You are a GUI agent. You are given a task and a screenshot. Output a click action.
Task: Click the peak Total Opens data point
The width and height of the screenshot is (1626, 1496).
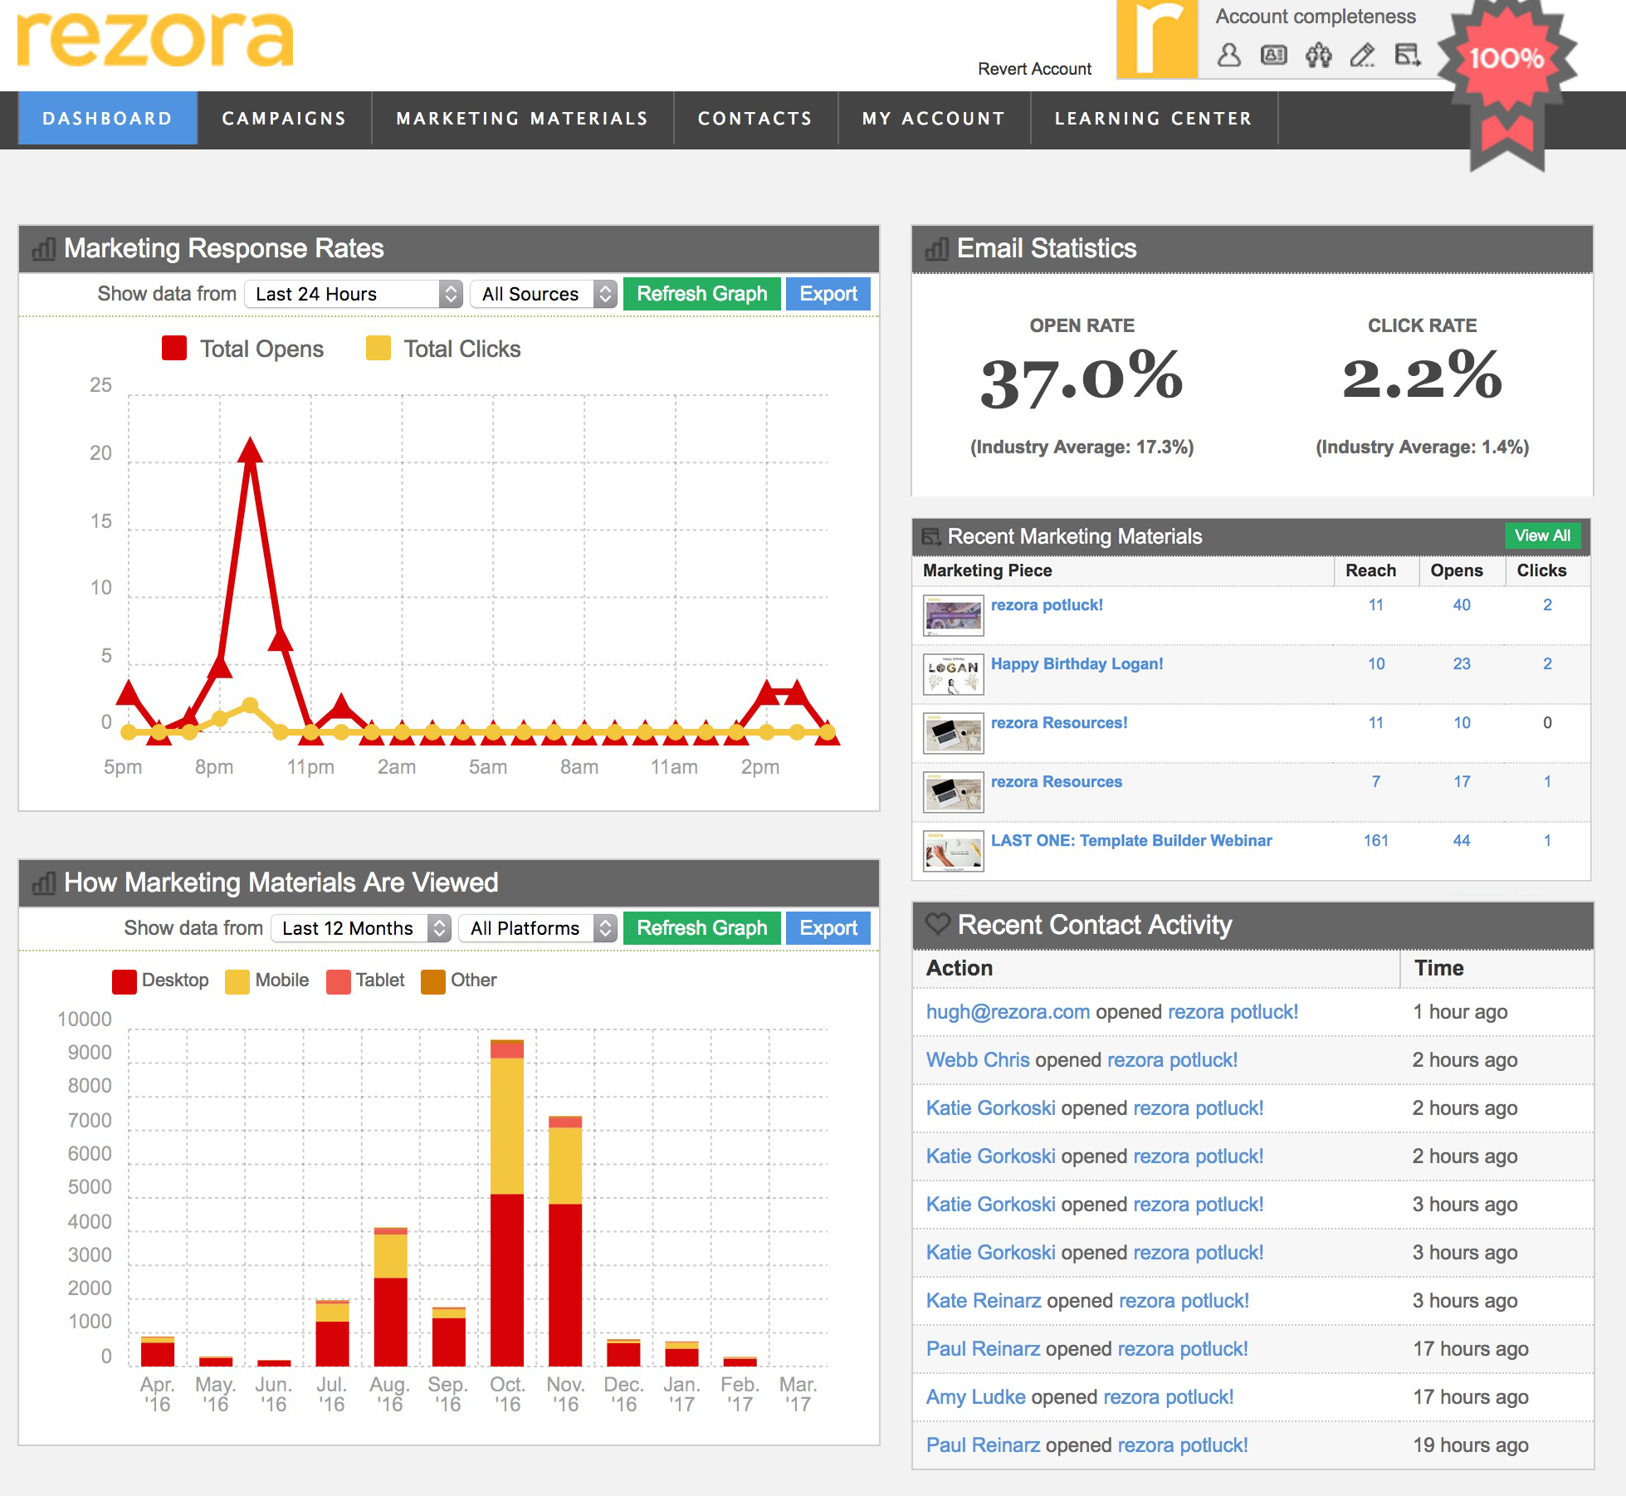click(250, 450)
